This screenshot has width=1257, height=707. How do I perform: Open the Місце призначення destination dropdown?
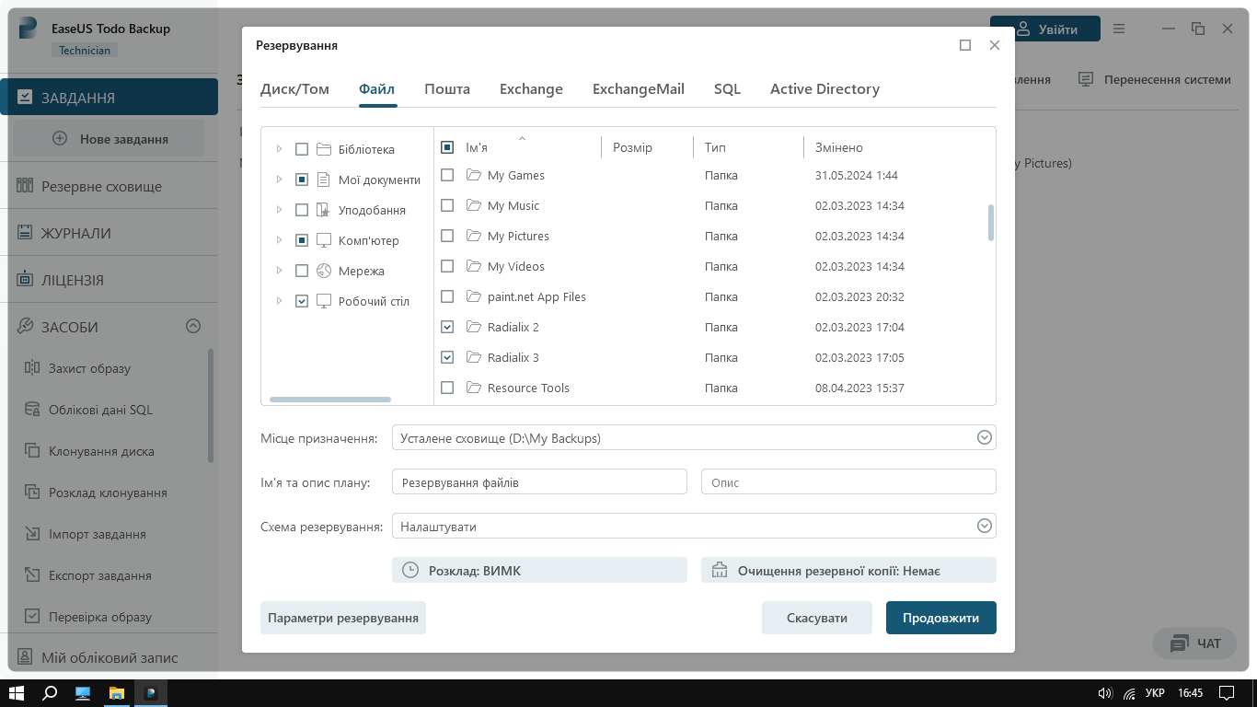694,438
